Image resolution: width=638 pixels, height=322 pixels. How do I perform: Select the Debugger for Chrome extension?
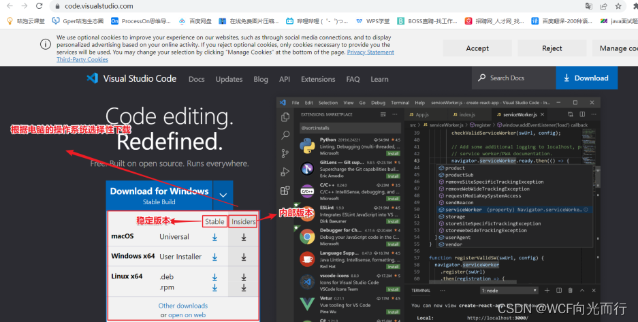point(350,237)
